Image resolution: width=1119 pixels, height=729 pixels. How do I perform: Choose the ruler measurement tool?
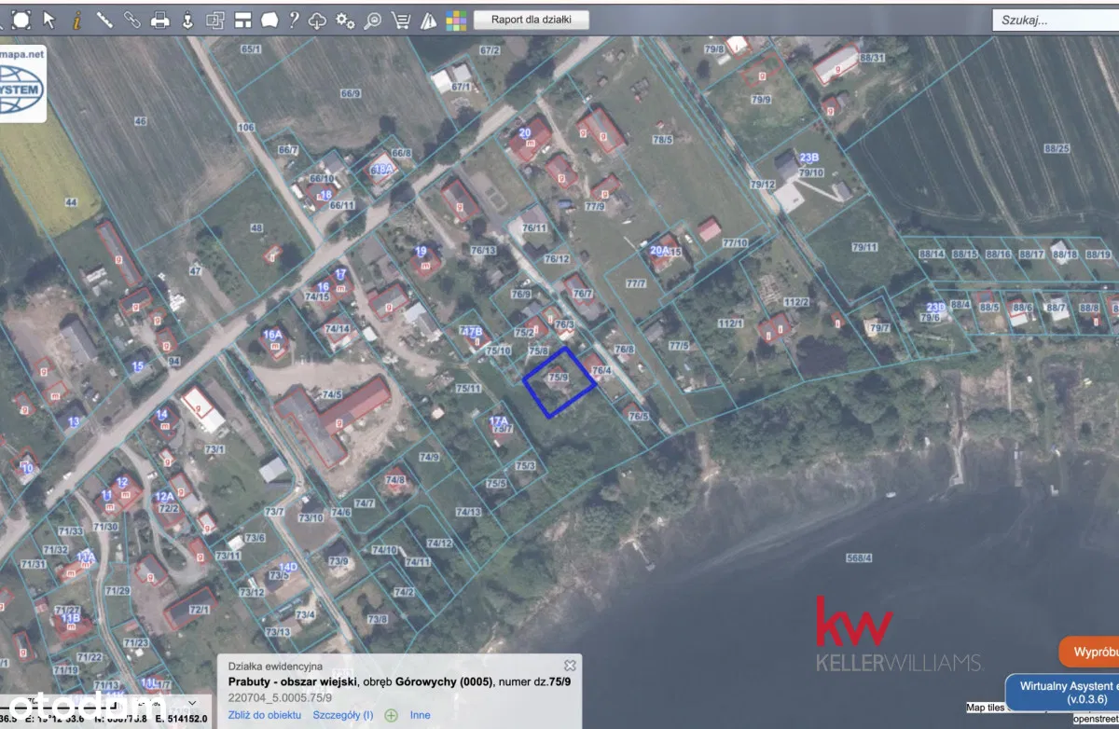pos(104,19)
